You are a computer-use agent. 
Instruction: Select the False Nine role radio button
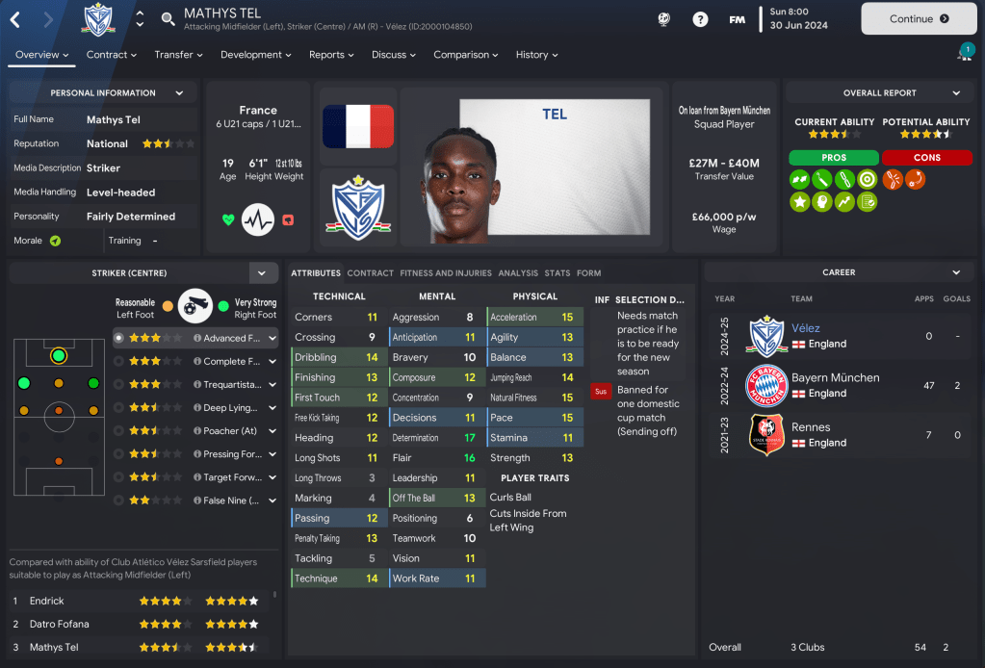(118, 501)
